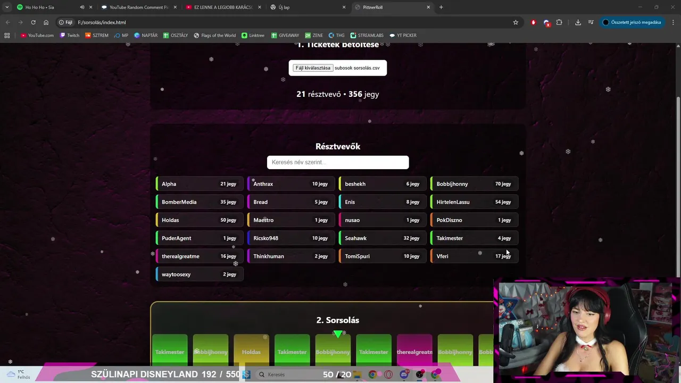Open the apps grid in bookmarks bar
Image resolution: width=681 pixels, height=383 pixels.
(x=7, y=35)
